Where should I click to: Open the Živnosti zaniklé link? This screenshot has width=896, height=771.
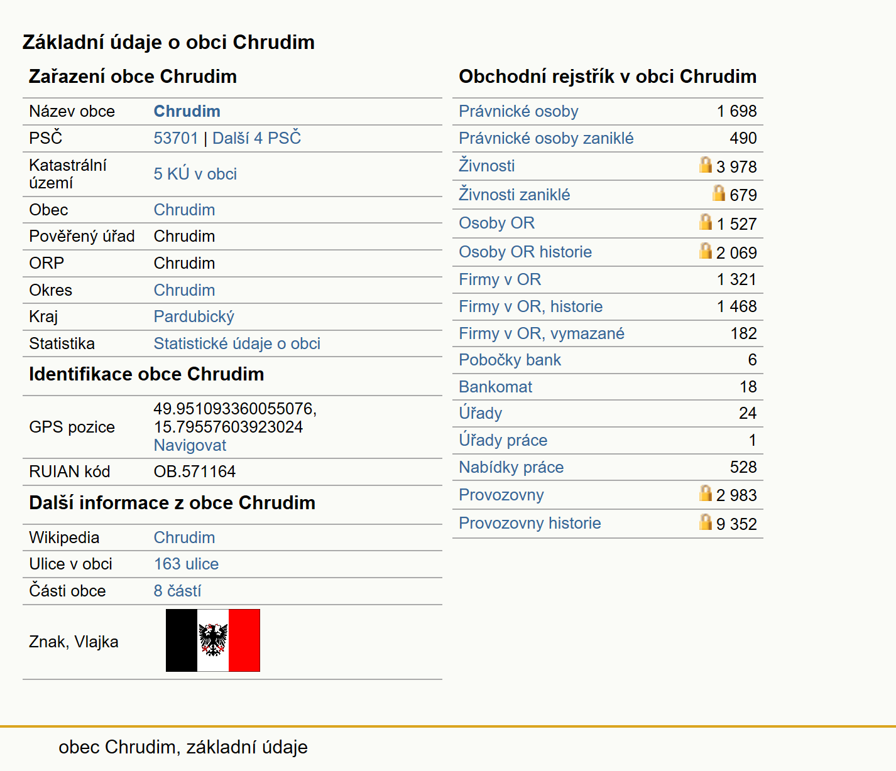514,195
